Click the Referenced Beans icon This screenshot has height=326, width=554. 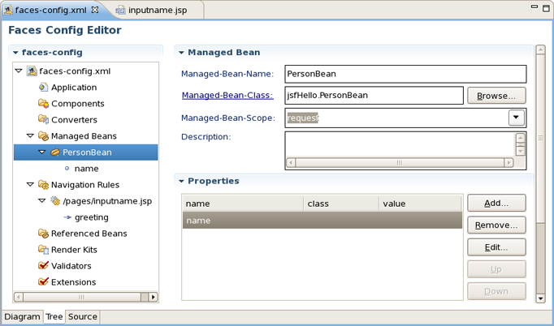click(43, 234)
